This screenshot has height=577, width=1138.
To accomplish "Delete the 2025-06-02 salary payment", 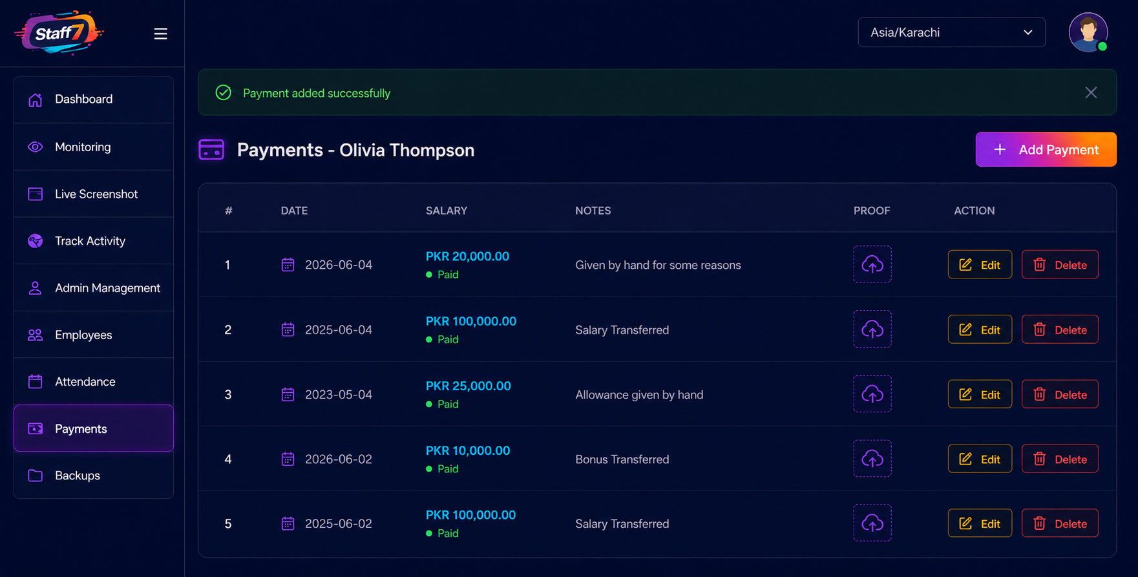I will [1060, 523].
